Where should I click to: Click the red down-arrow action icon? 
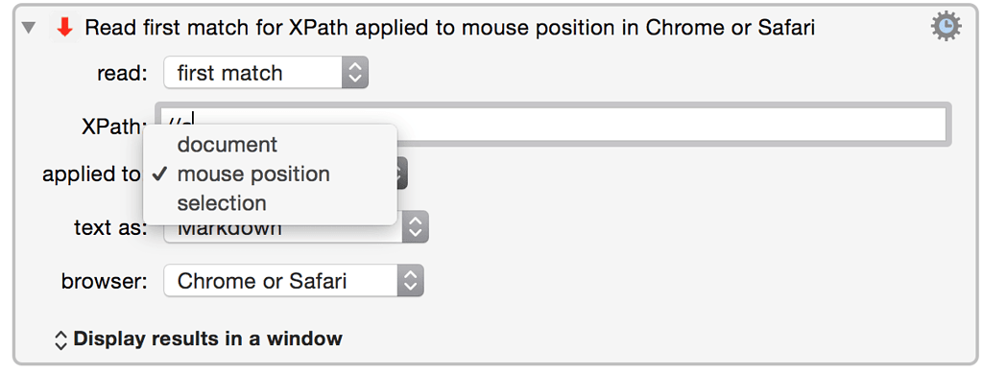pyautogui.click(x=64, y=28)
